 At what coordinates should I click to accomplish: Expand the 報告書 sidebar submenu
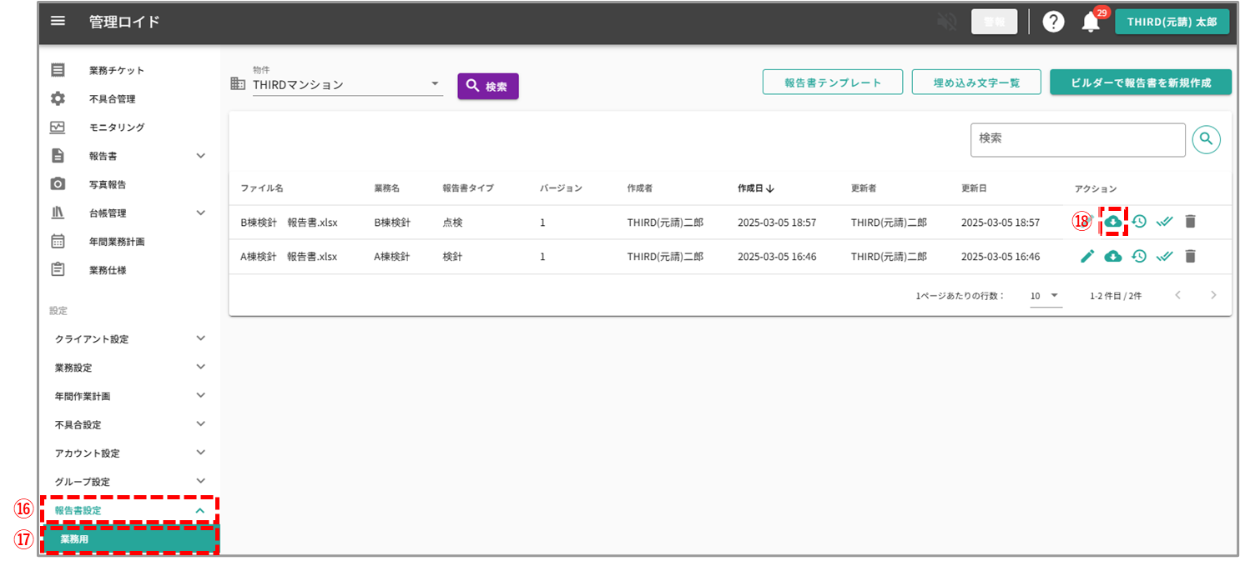click(x=200, y=156)
